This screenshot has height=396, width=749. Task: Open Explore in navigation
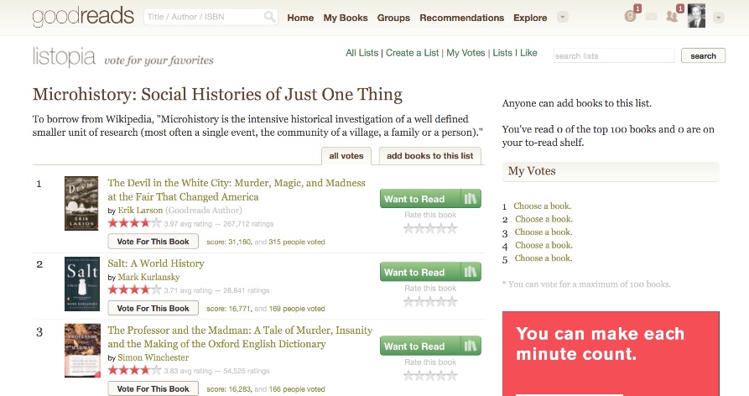530,18
